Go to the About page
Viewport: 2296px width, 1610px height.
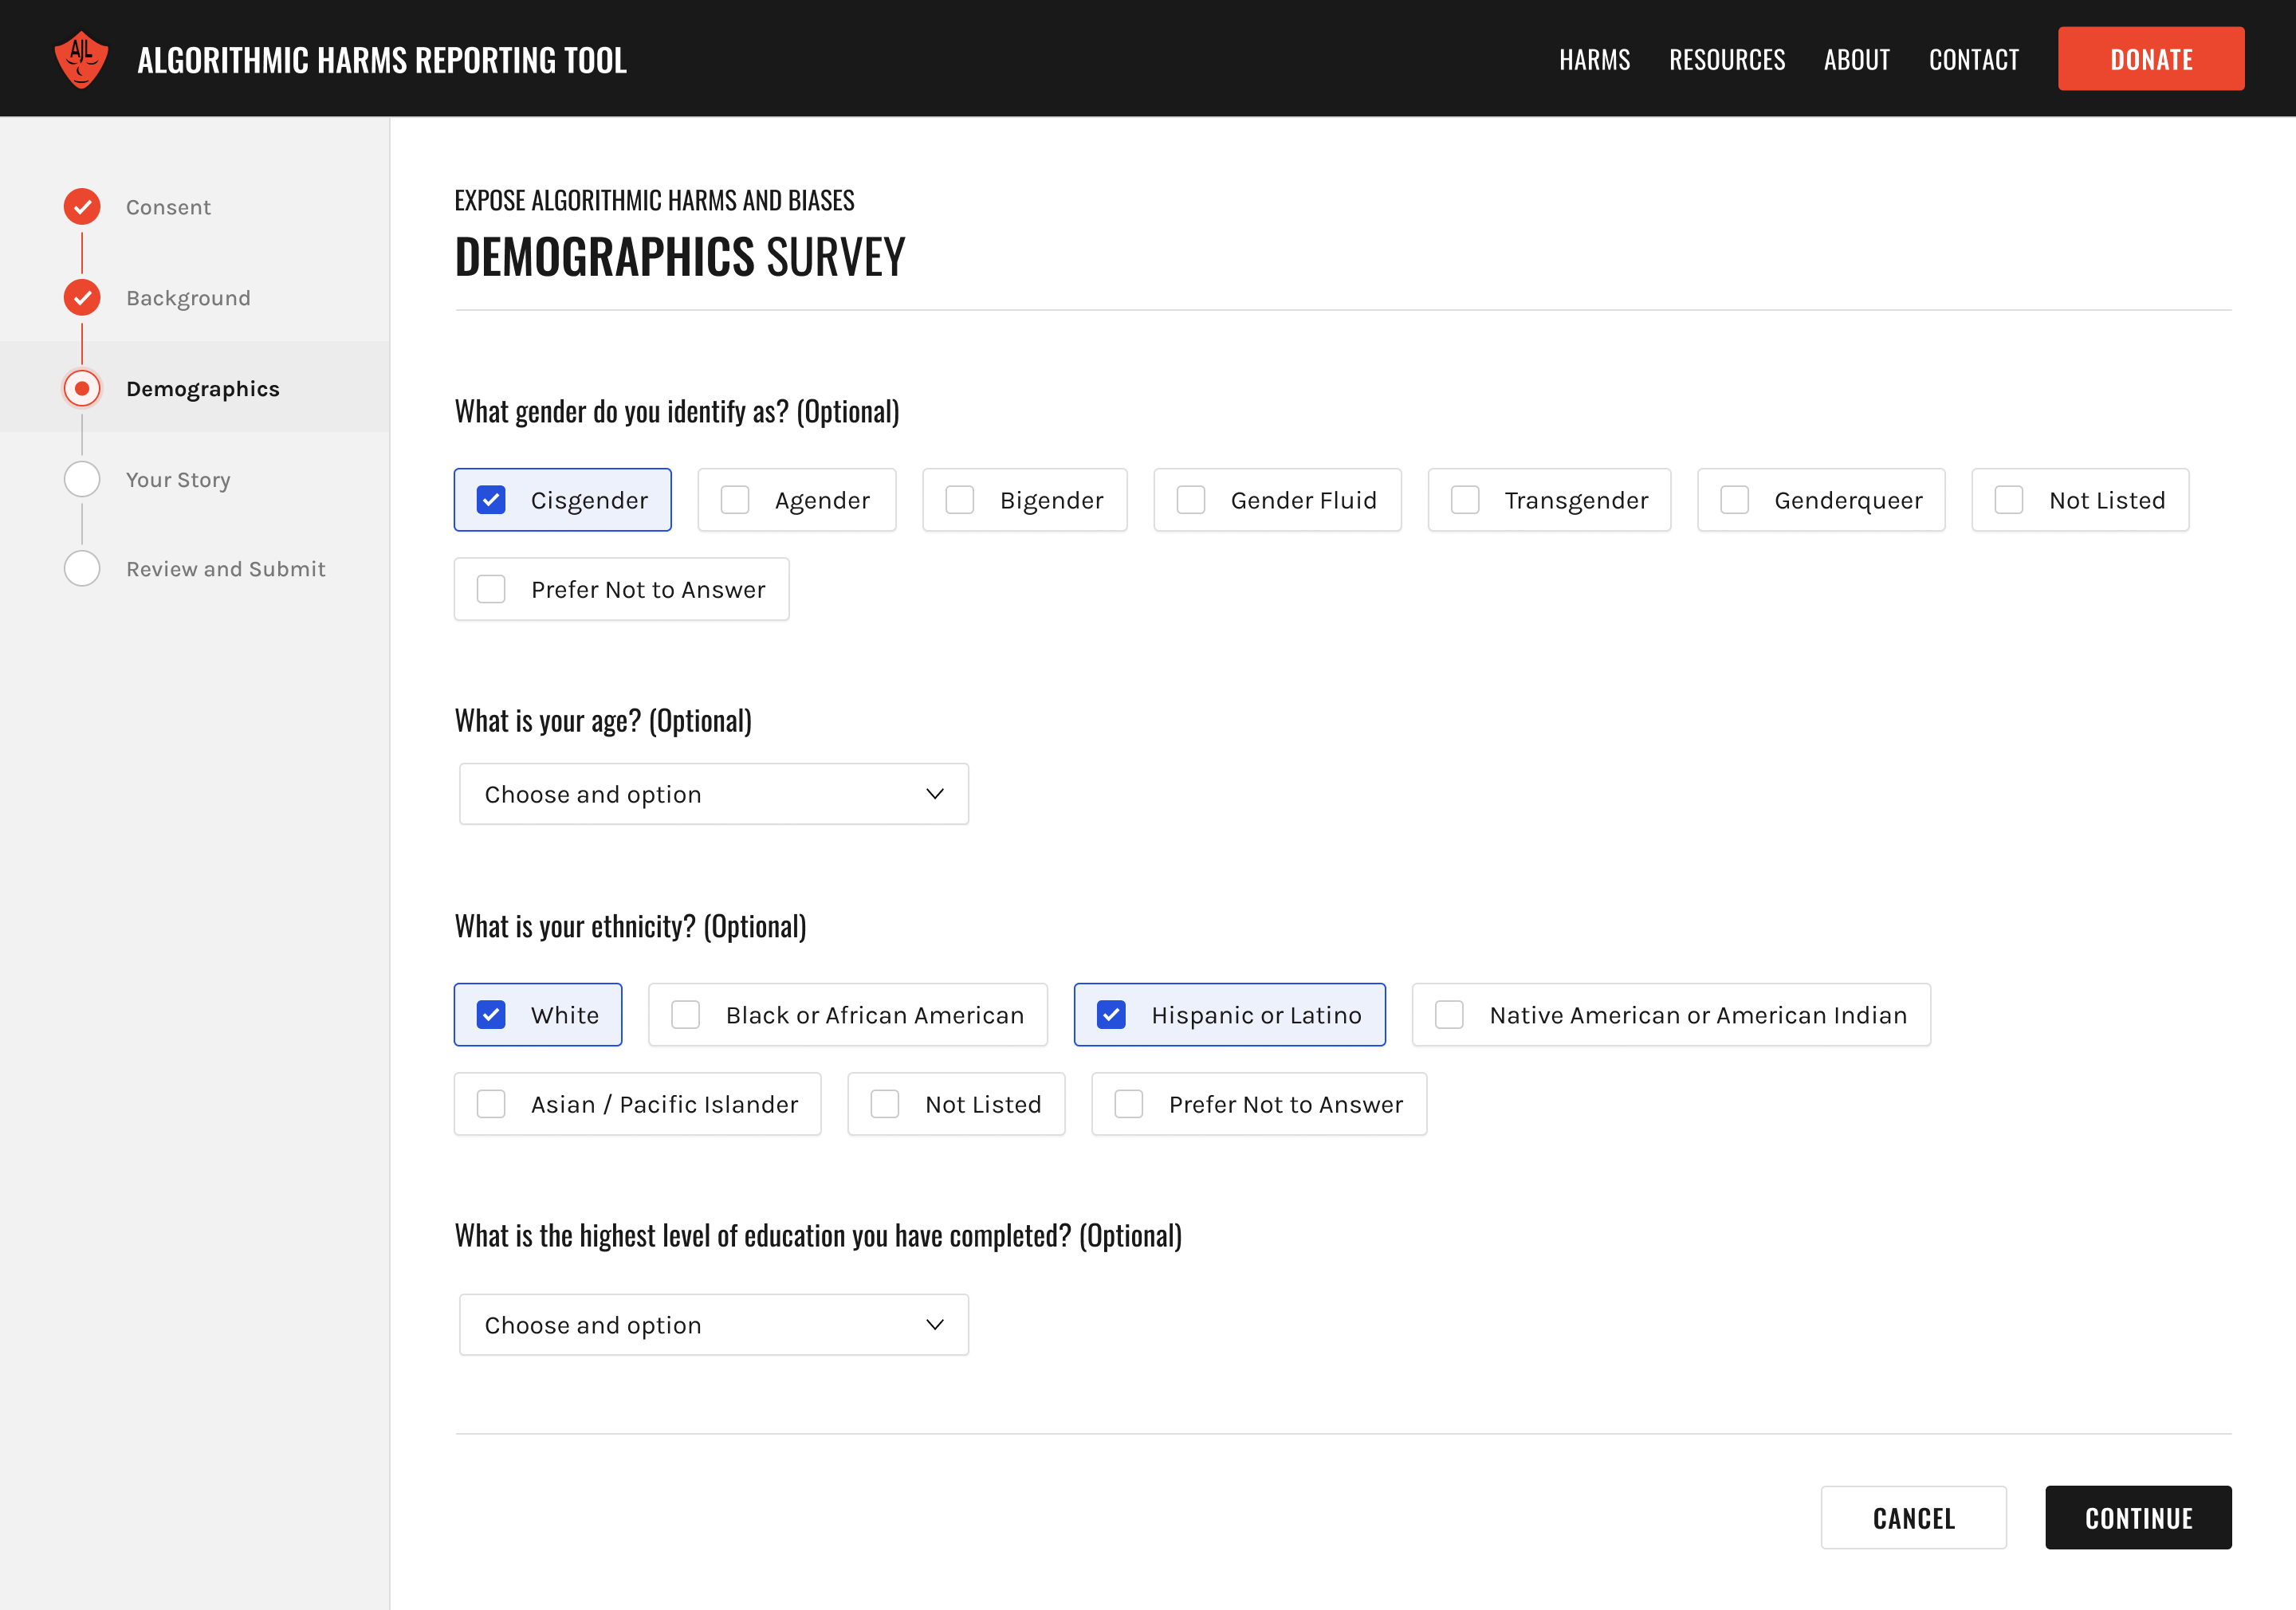coord(1857,60)
